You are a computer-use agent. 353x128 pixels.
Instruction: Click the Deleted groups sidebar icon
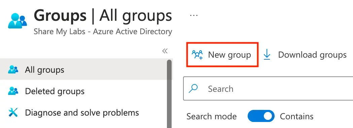(x=13, y=91)
